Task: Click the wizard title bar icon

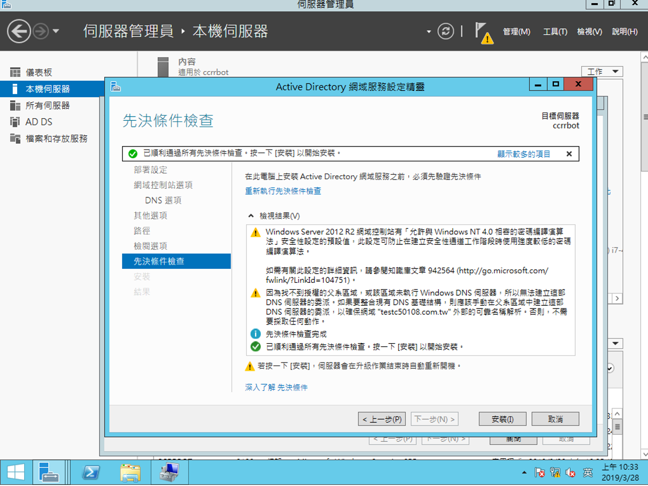Action: (116, 86)
